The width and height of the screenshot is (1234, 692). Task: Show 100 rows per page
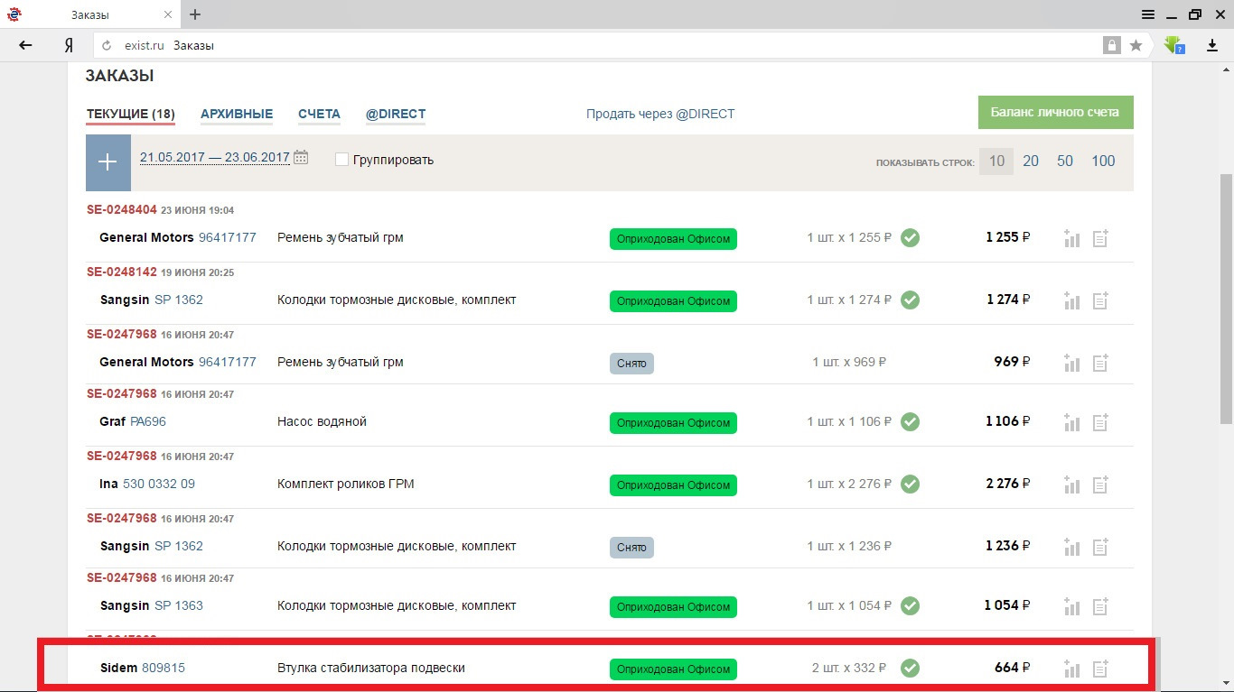(1103, 161)
